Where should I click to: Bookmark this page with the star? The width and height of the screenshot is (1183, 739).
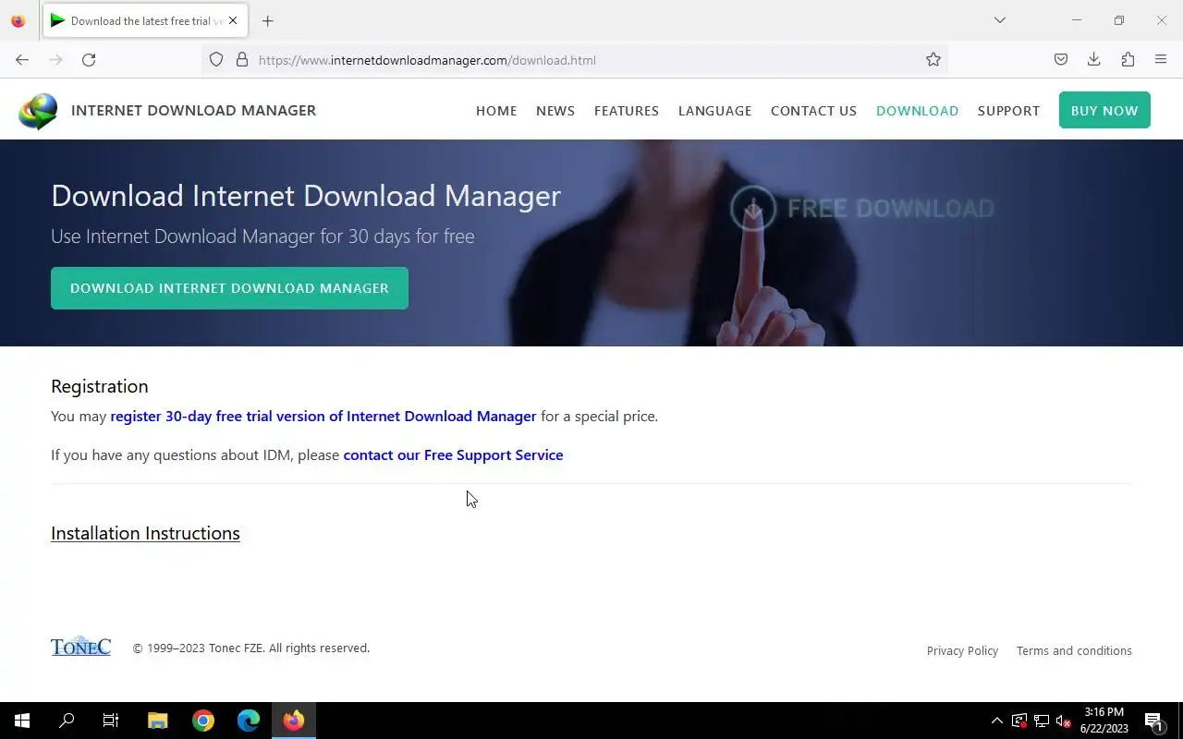tap(933, 60)
